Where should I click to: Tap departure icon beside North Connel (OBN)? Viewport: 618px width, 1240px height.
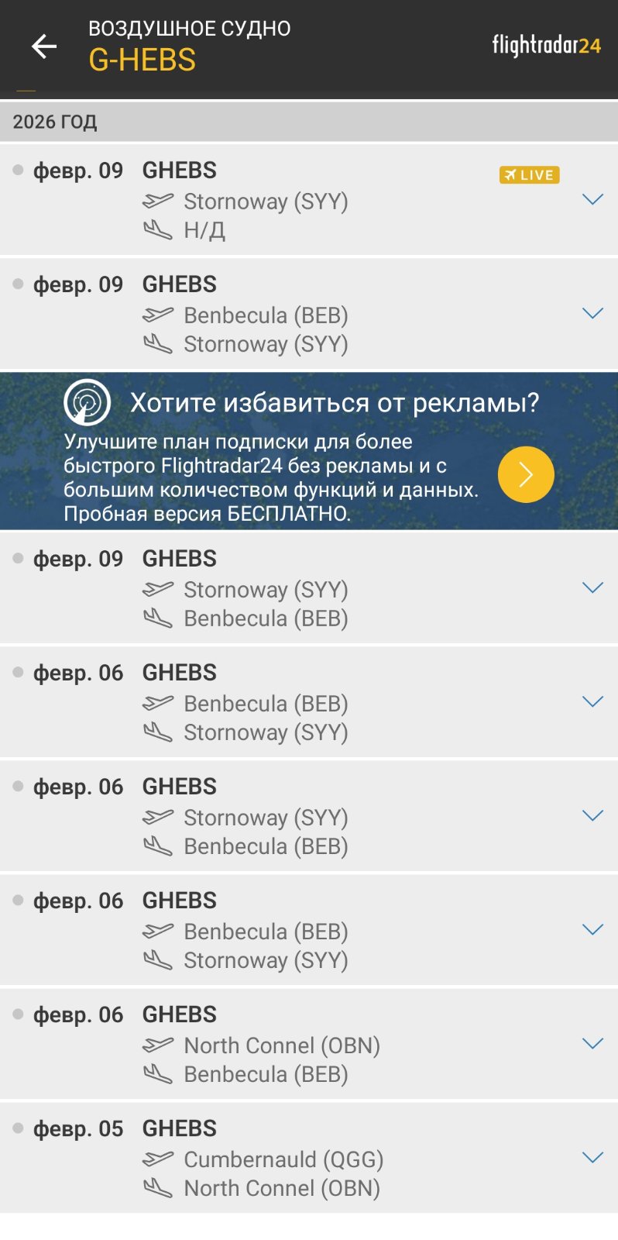[x=158, y=1045]
